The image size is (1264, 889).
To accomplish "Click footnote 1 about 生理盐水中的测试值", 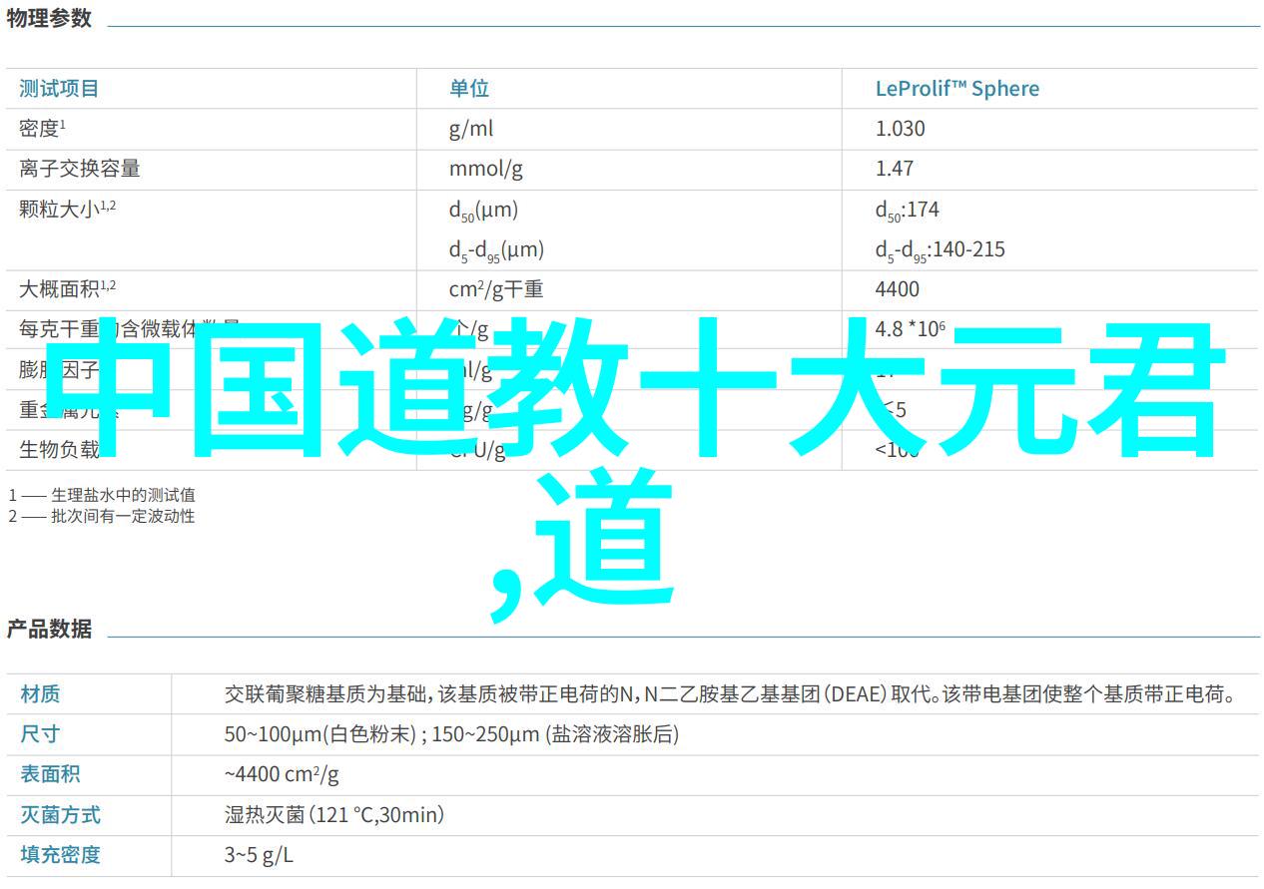I will click(102, 495).
